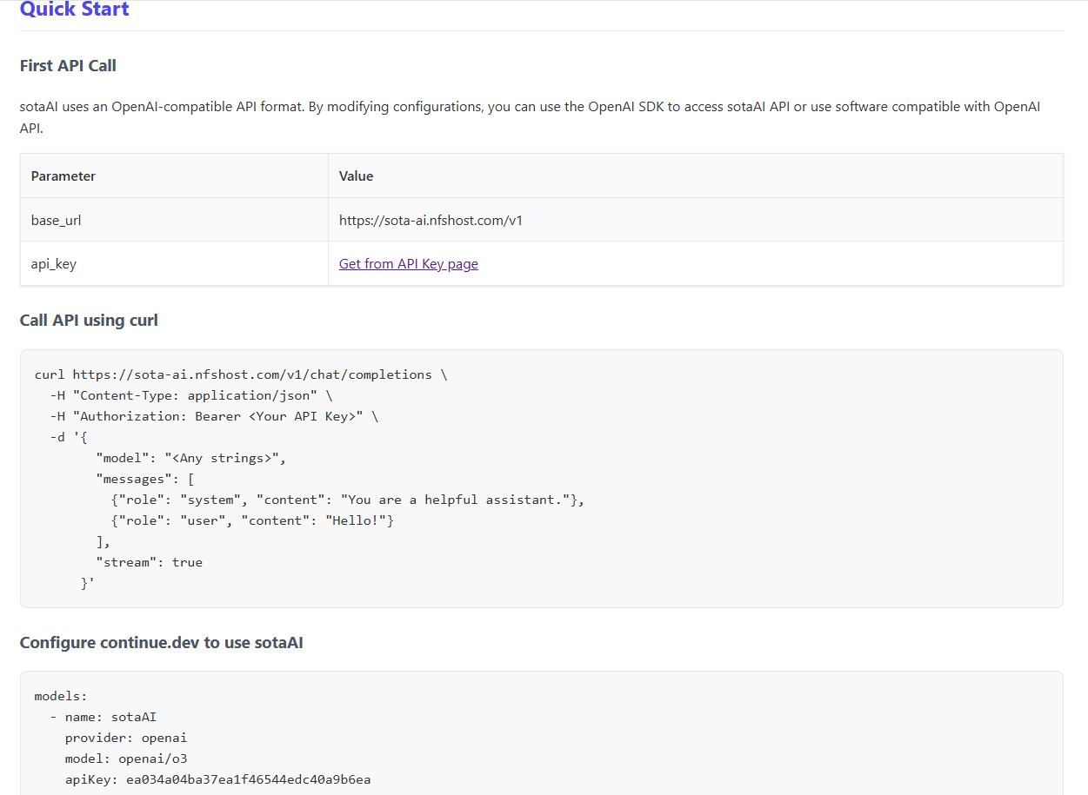Click the 'Quick Start' heading
Image resolution: width=1088 pixels, height=795 pixels.
pyautogui.click(x=75, y=10)
